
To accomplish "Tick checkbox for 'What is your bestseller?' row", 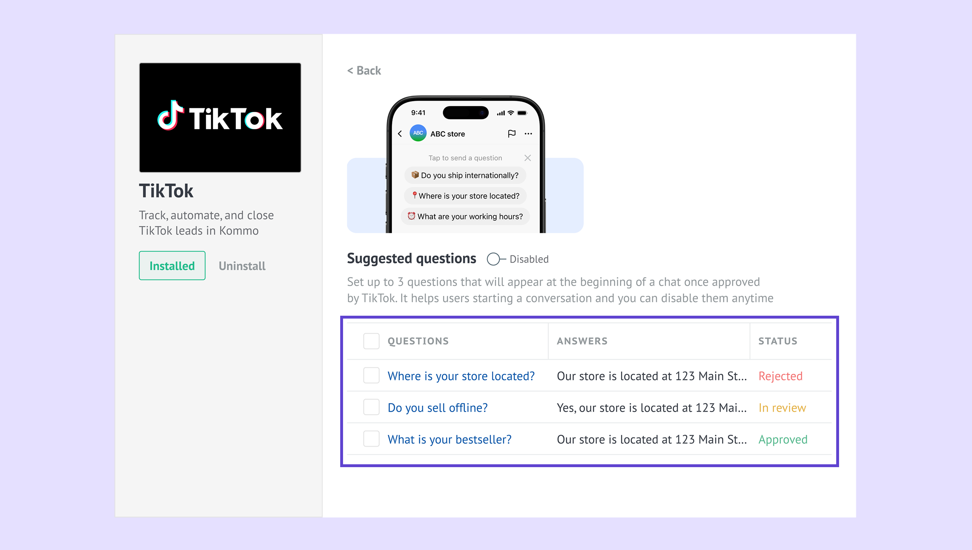I will pyautogui.click(x=371, y=439).
